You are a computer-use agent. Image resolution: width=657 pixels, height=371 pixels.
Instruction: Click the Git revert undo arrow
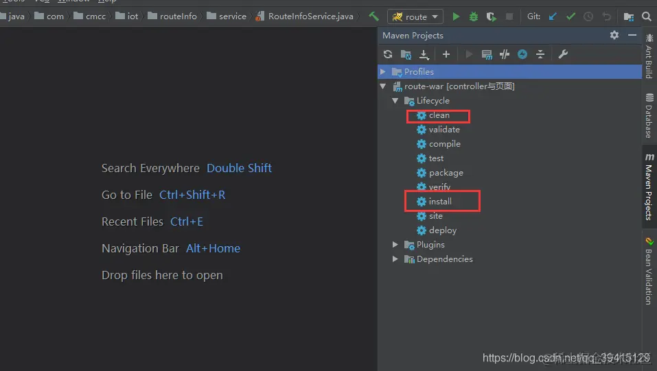[606, 16]
